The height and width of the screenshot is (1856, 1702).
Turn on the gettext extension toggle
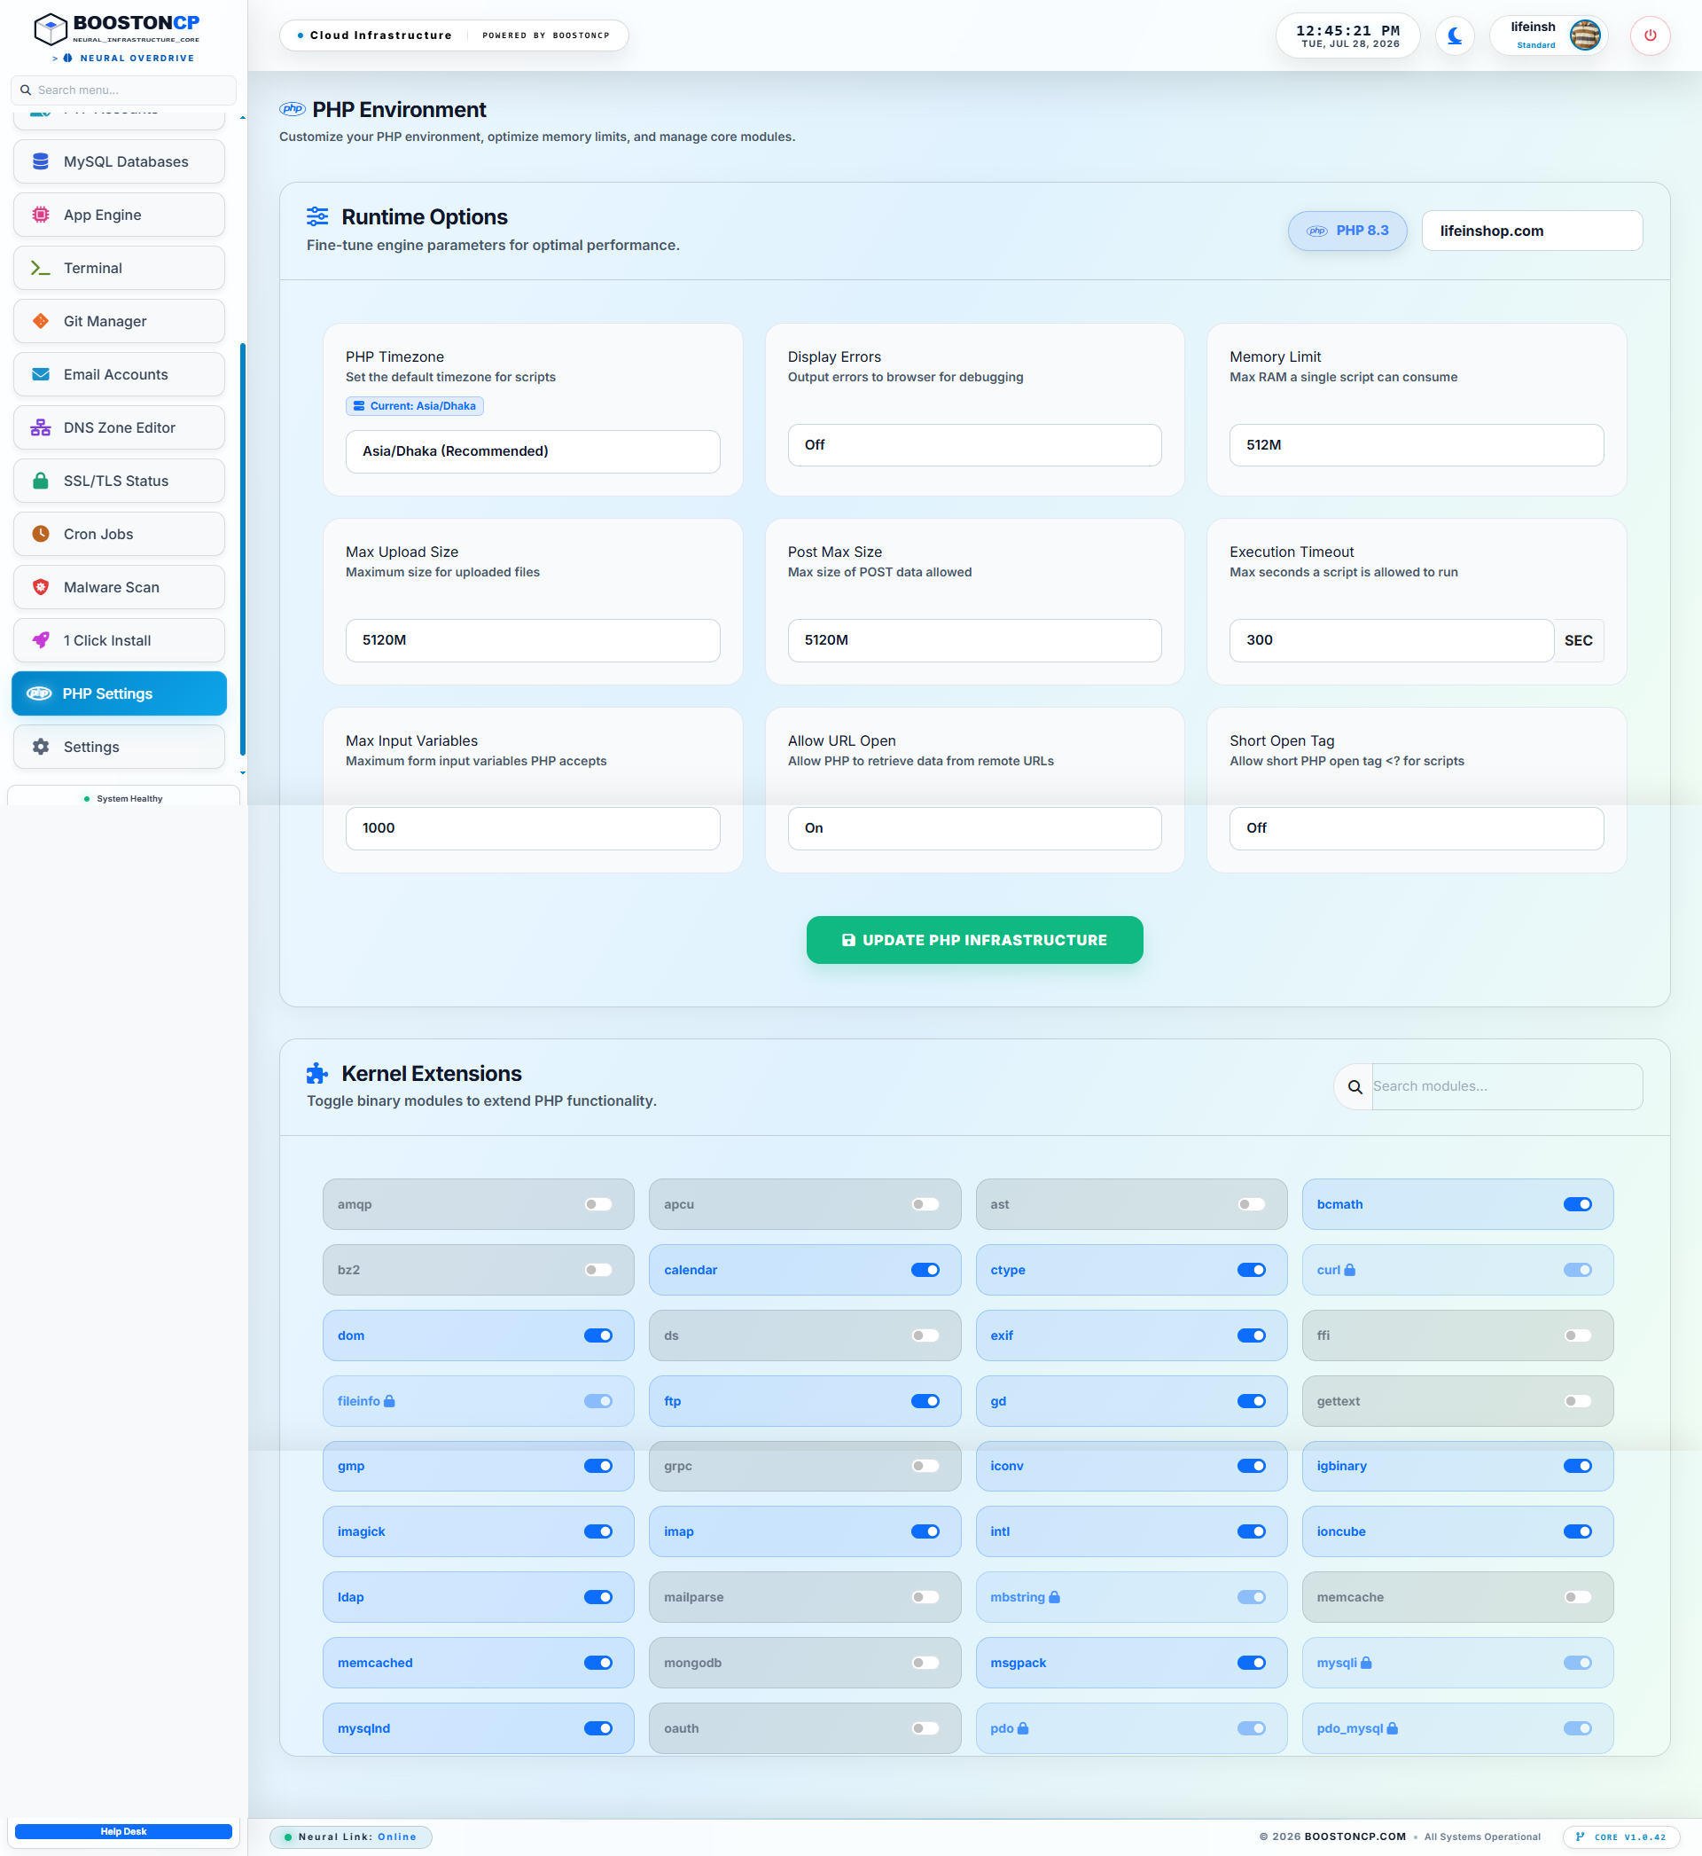click(x=1578, y=1401)
